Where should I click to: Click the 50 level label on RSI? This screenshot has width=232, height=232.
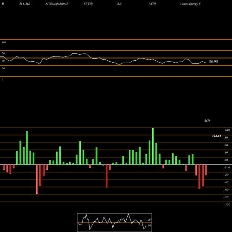point(3,61)
